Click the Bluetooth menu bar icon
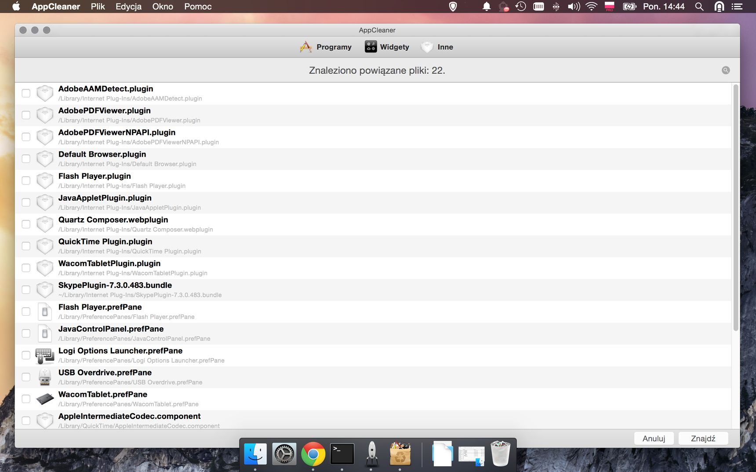Viewport: 756px width, 472px height. coord(556,7)
